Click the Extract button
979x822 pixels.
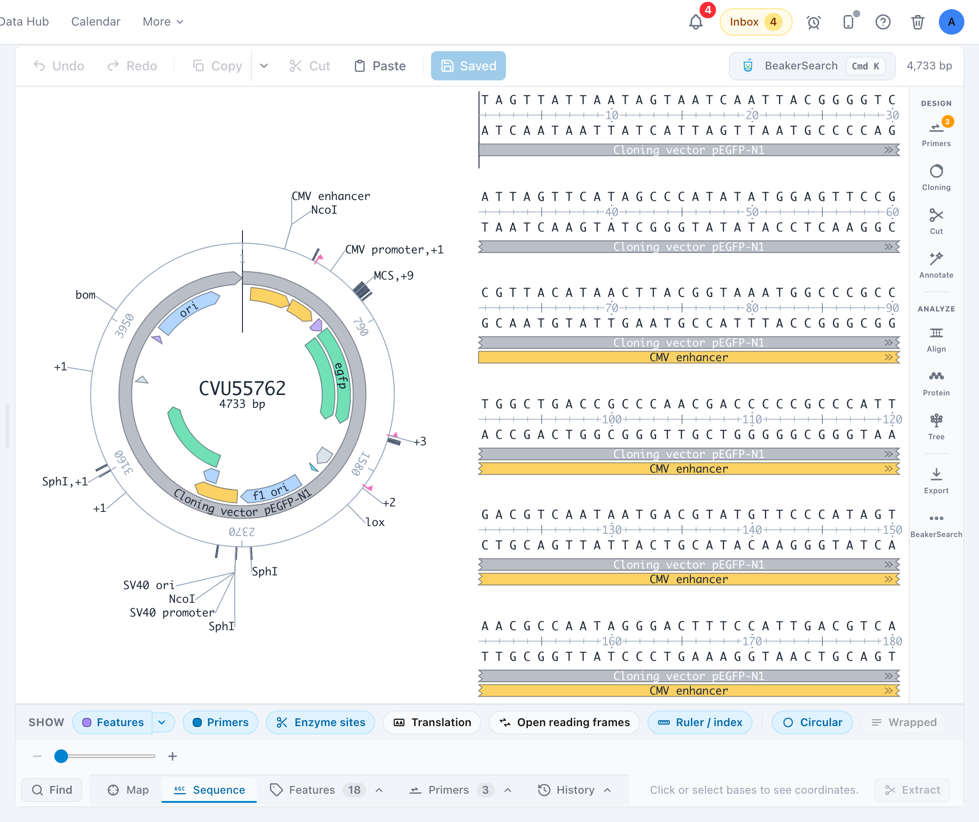(912, 790)
